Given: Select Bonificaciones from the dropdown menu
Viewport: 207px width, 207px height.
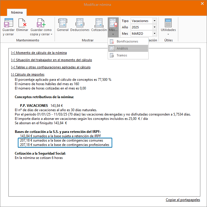Looking at the screenshot, I should [128, 41].
